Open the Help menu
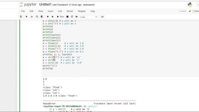 (x=93, y=11)
